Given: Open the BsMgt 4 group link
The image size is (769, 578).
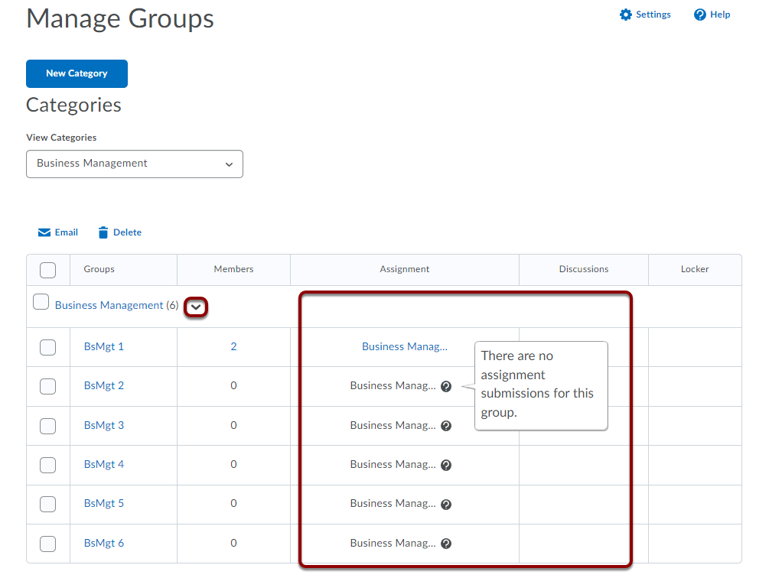Looking at the screenshot, I should pos(104,464).
